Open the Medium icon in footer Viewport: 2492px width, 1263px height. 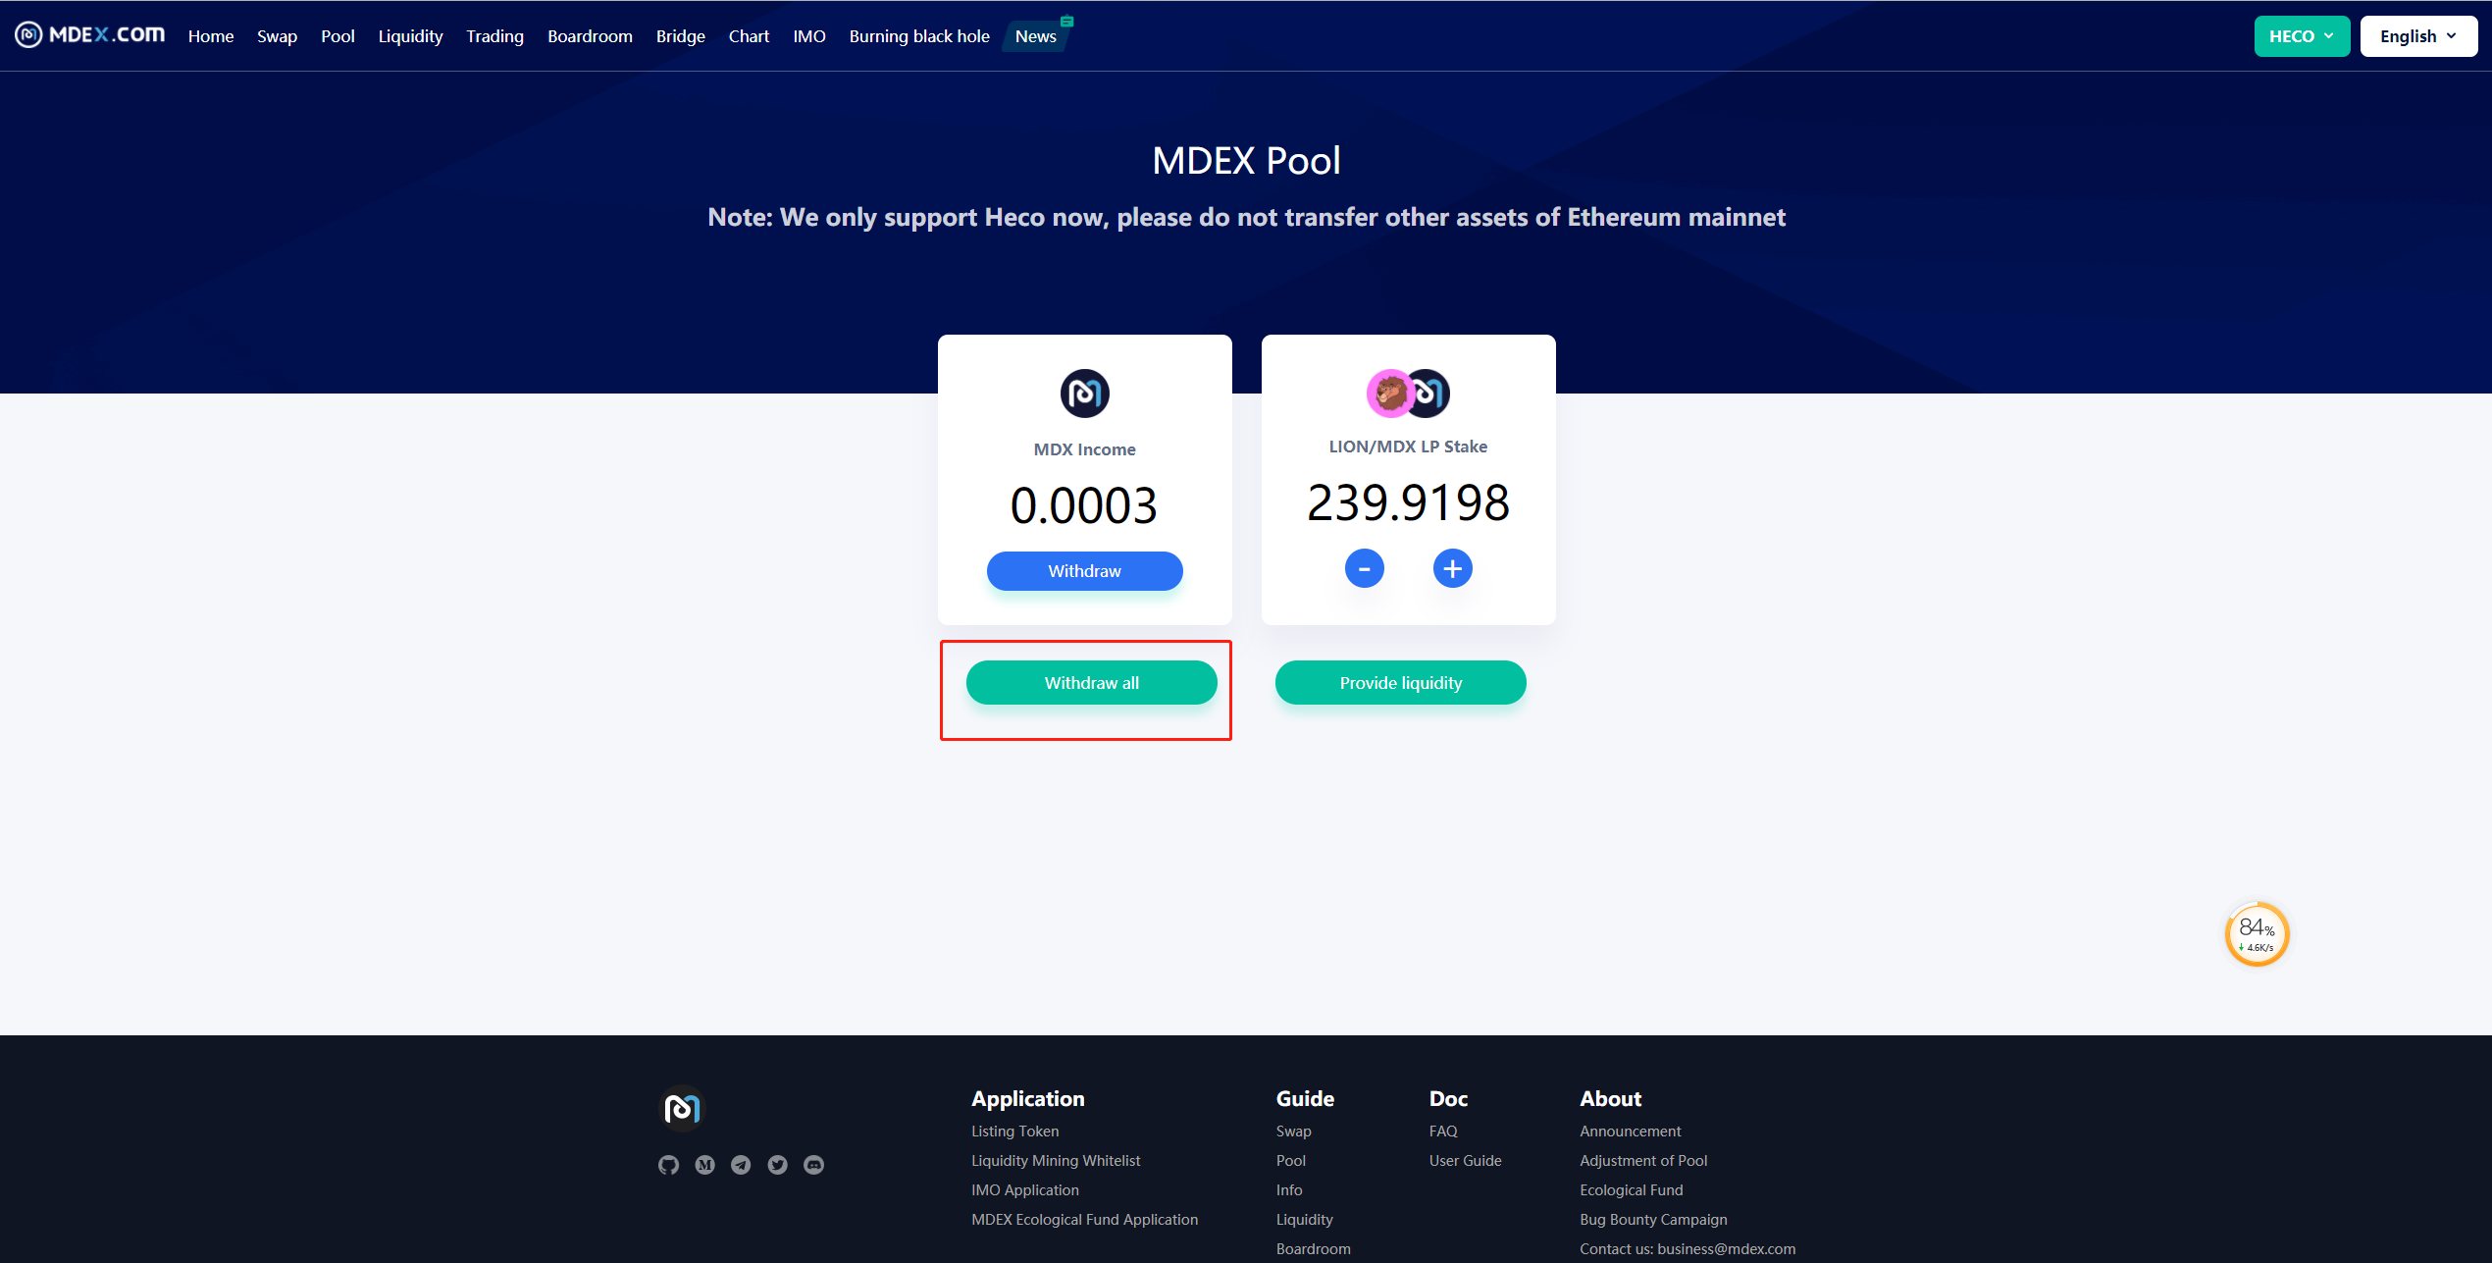pos(704,1165)
